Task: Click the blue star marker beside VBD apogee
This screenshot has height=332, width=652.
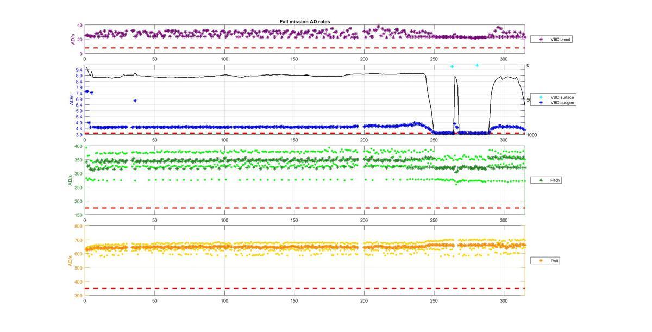Action: (x=541, y=102)
